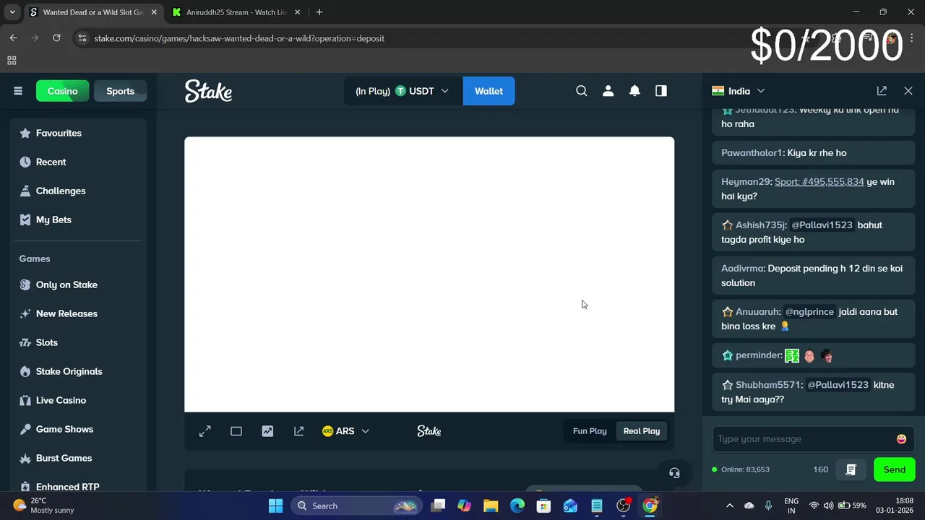Enter fullscreen mode for the game

[x=205, y=431]
